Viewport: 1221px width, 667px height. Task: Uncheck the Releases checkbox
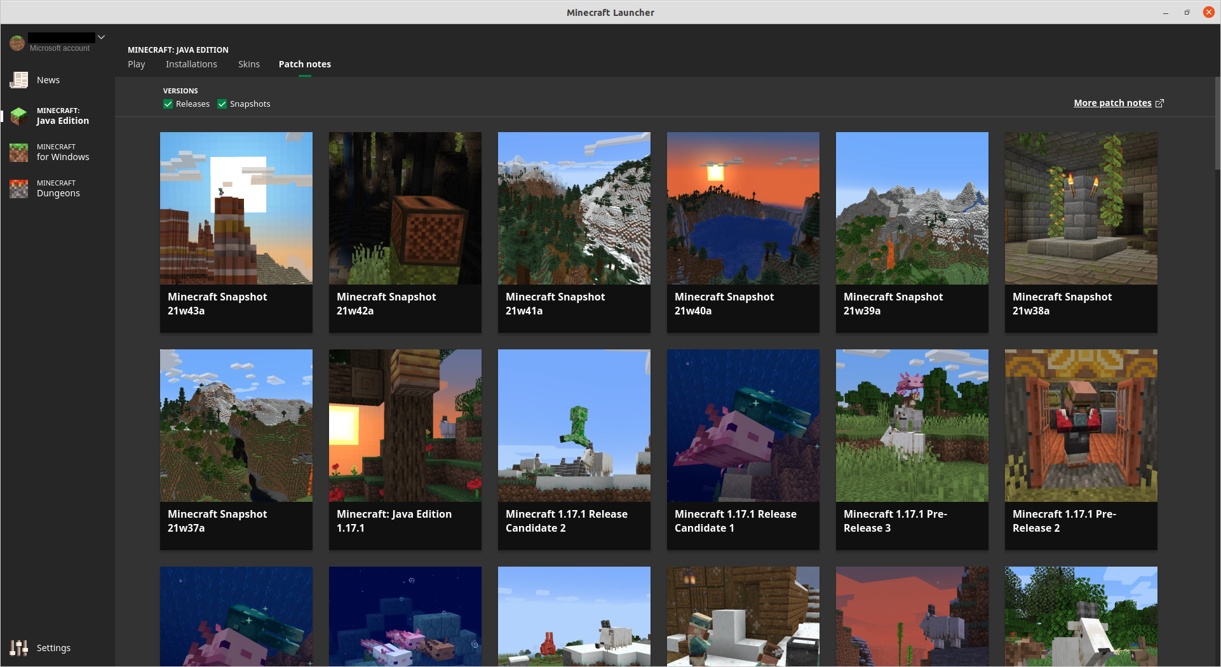click(x=168, y=104)
